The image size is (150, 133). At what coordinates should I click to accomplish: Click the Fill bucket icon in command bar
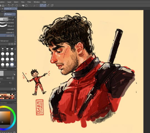point(23,6)
